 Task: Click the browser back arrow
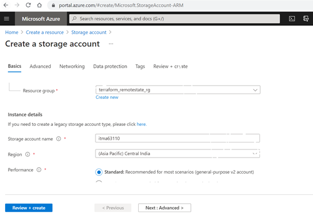coord(6,5)
